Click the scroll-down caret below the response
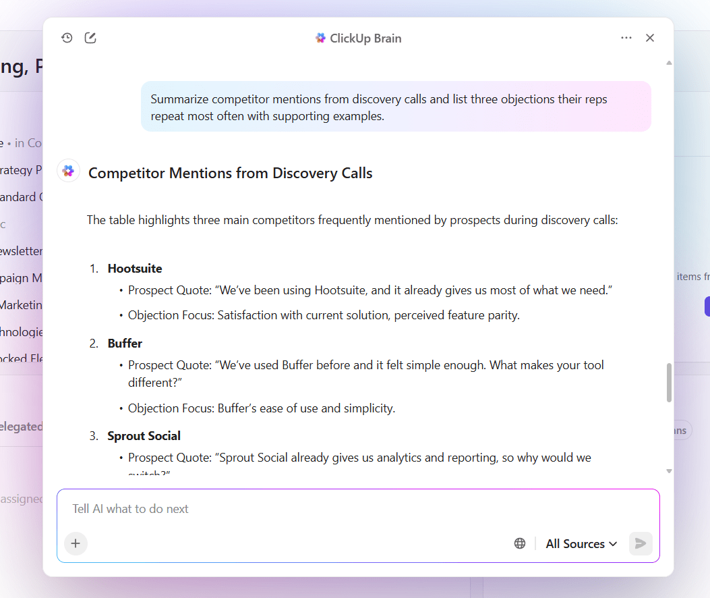 pos(668,470)
